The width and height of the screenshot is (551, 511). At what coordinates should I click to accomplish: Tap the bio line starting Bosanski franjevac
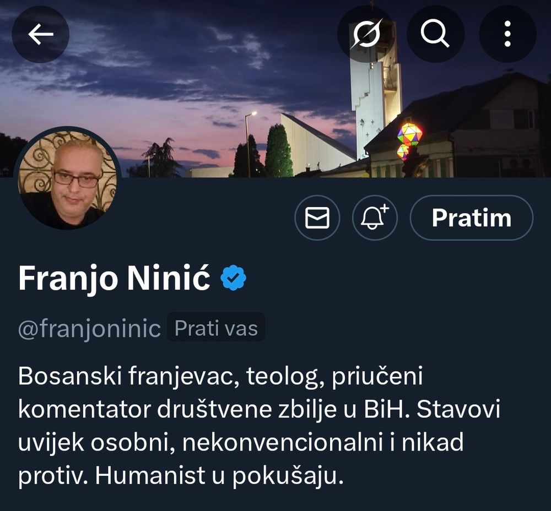[x=220, y=376]
